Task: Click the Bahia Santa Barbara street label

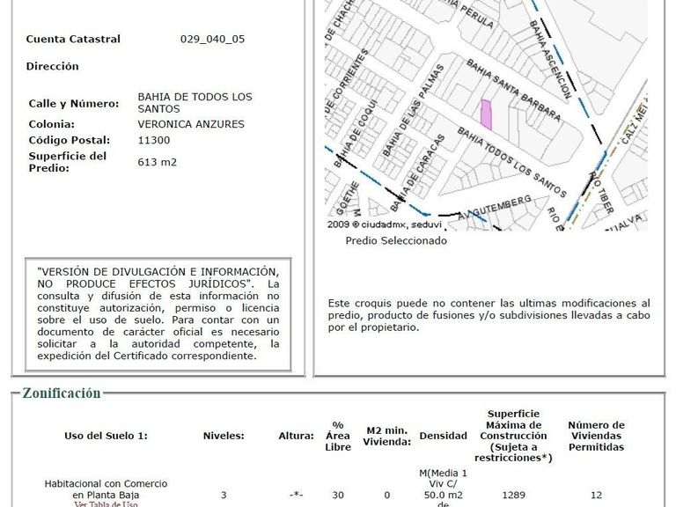Action: (x=513, y=90)
